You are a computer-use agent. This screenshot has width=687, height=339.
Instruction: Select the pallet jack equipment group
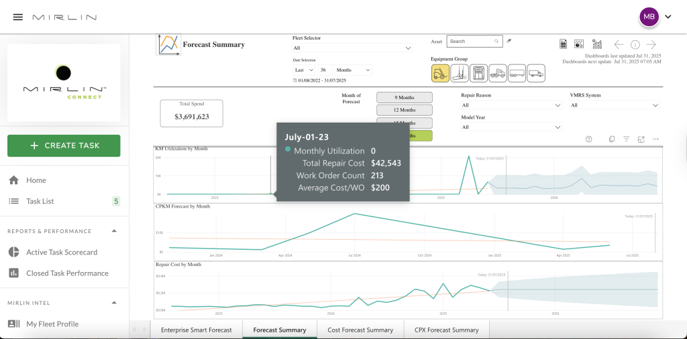point(460,74)
